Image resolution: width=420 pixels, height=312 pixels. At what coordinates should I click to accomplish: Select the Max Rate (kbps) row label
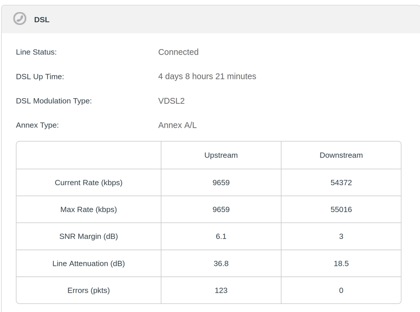click(x=88, y=210)
